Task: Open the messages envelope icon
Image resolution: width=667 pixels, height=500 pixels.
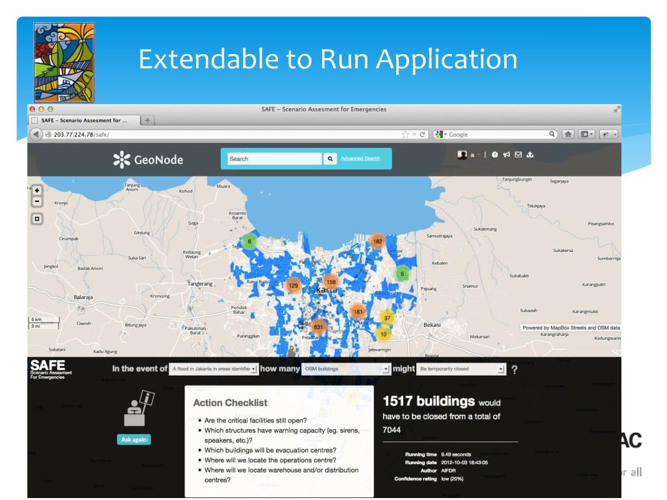Action: pos(518,155)
